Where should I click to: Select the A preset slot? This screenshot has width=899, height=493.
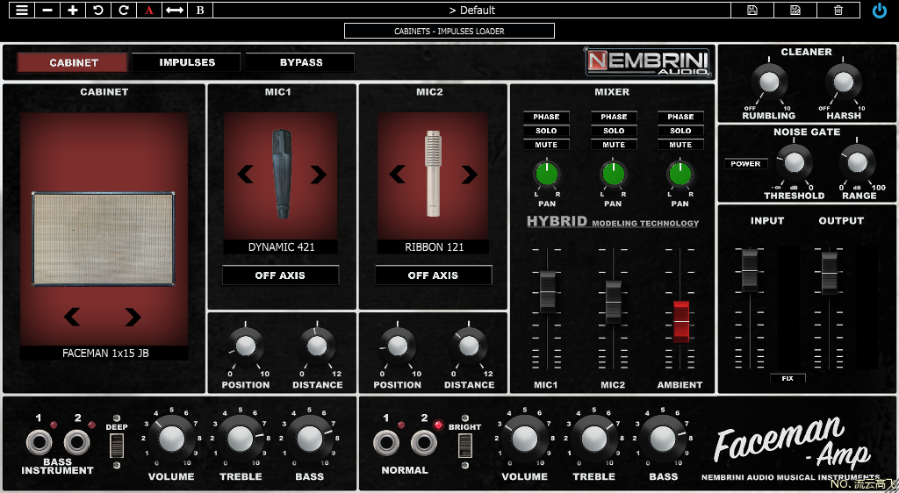point(149,10)
